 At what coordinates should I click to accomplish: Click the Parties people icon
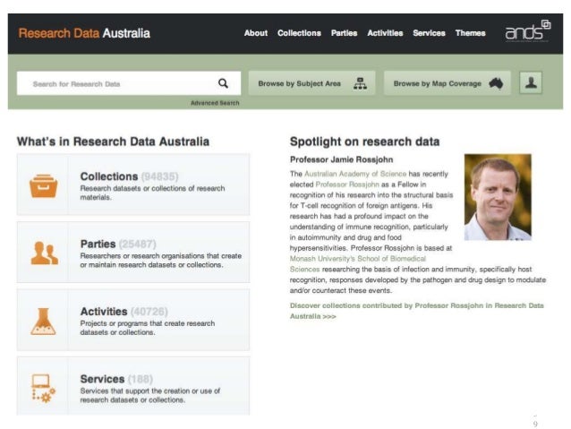click(x=44, y=253)
